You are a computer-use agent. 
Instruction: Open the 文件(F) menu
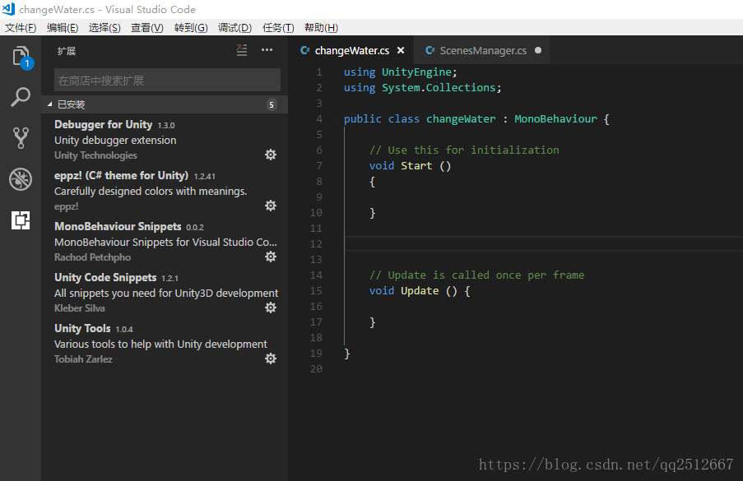pyautogui.click(x=21, y=27)
